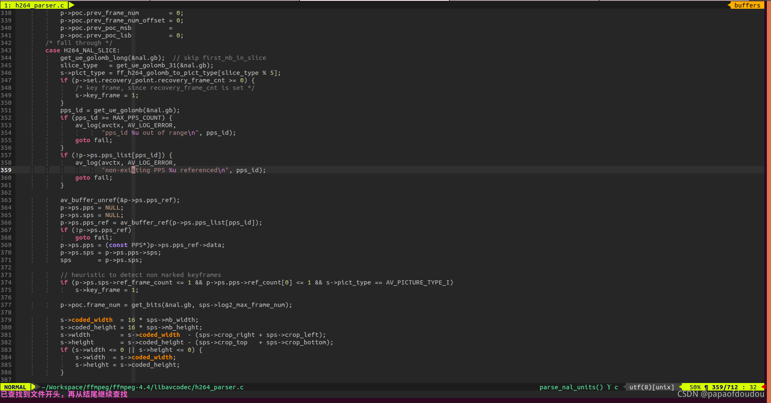Click line number 343
Screen dimensions: 771x403
(6, 50)
